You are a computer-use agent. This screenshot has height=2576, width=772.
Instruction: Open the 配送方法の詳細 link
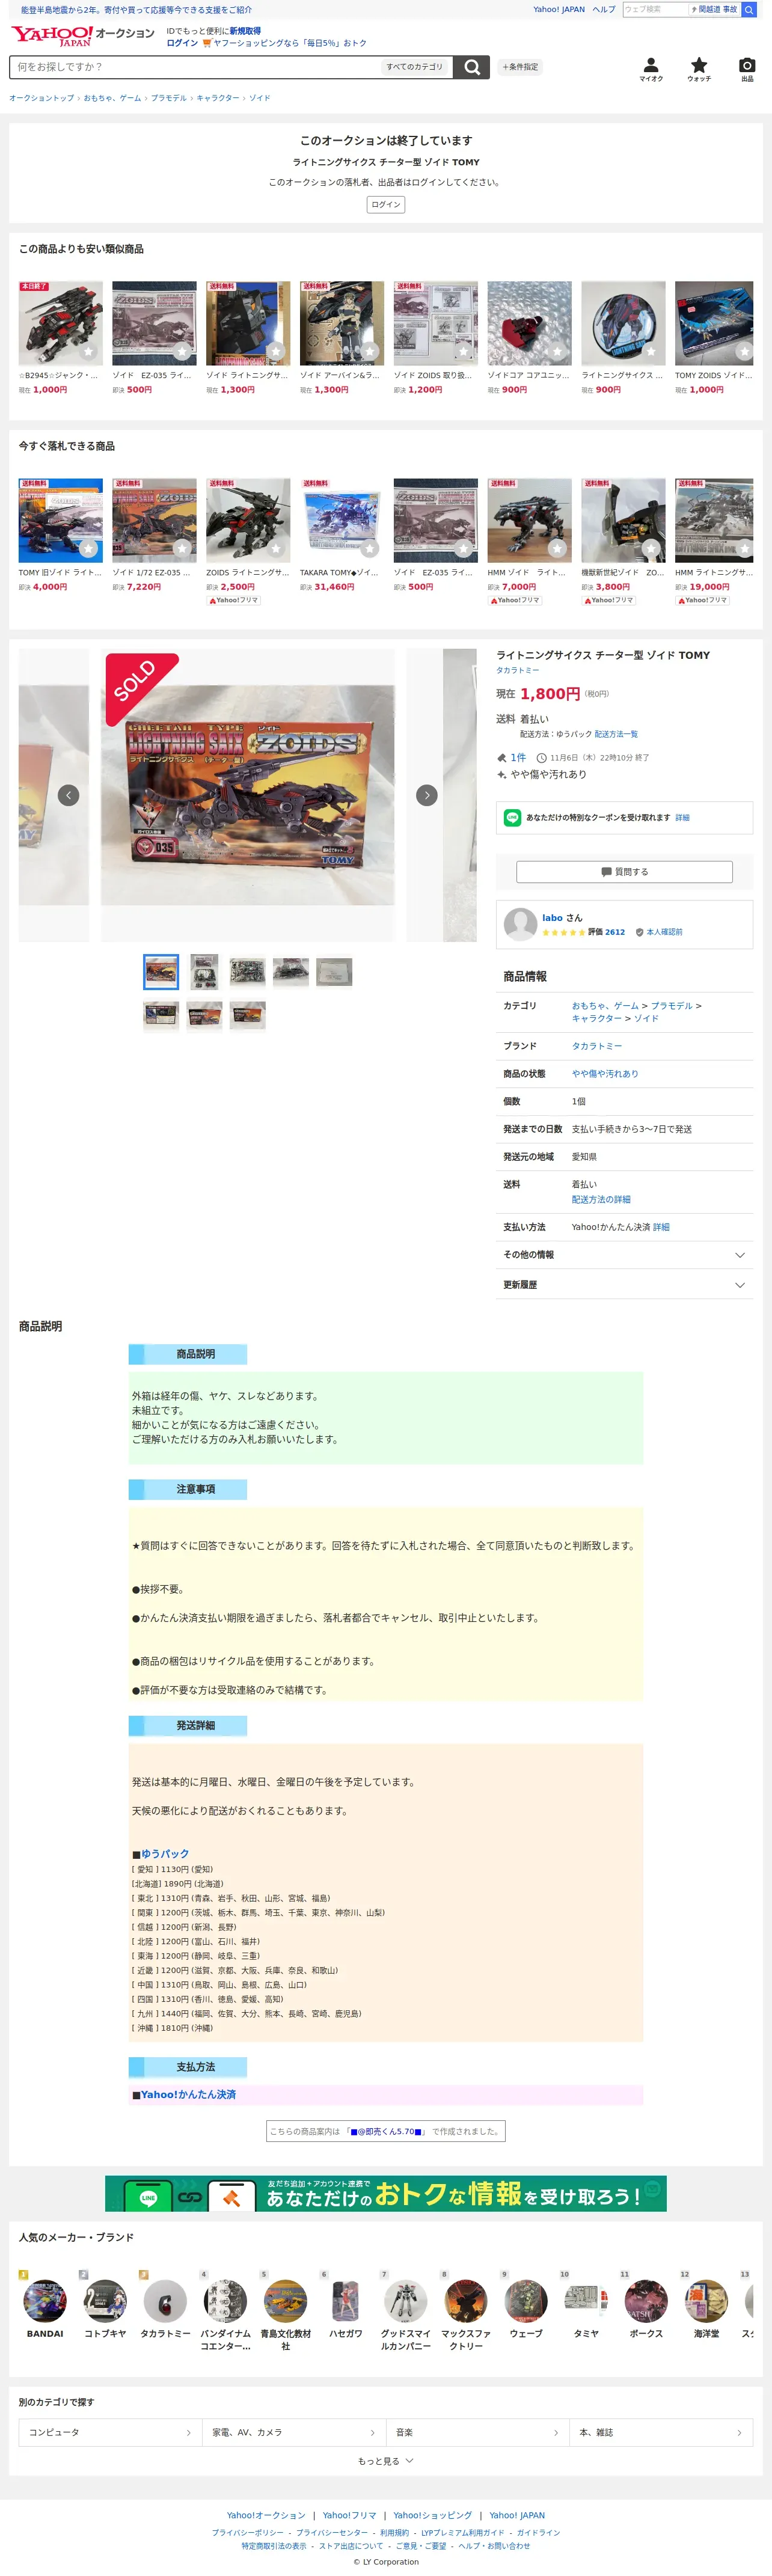coord(601,1199)
